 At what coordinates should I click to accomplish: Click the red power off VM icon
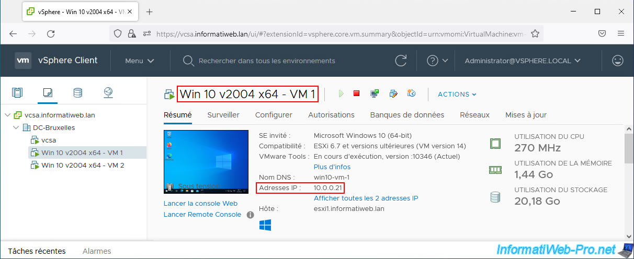tap(357, 94)
